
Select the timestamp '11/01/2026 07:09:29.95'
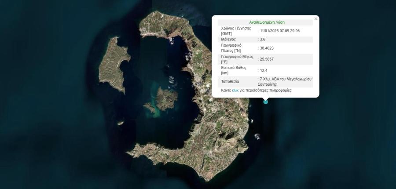pos(280,31)
